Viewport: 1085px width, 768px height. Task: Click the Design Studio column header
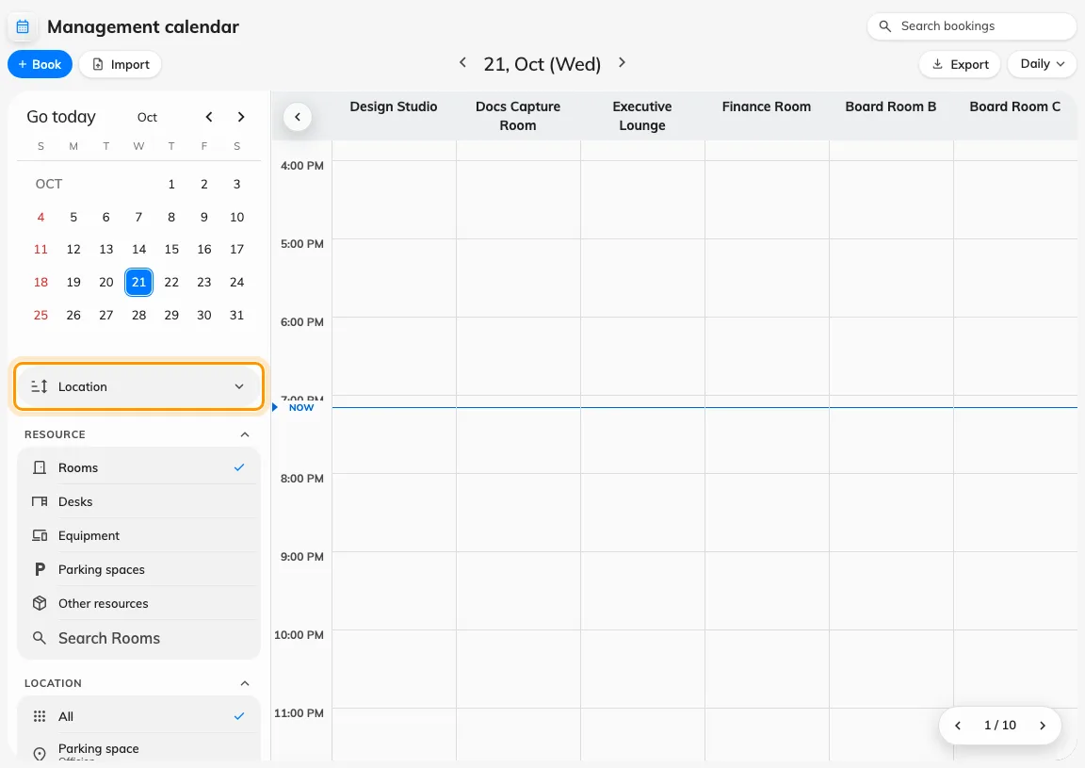pos(394,106)
